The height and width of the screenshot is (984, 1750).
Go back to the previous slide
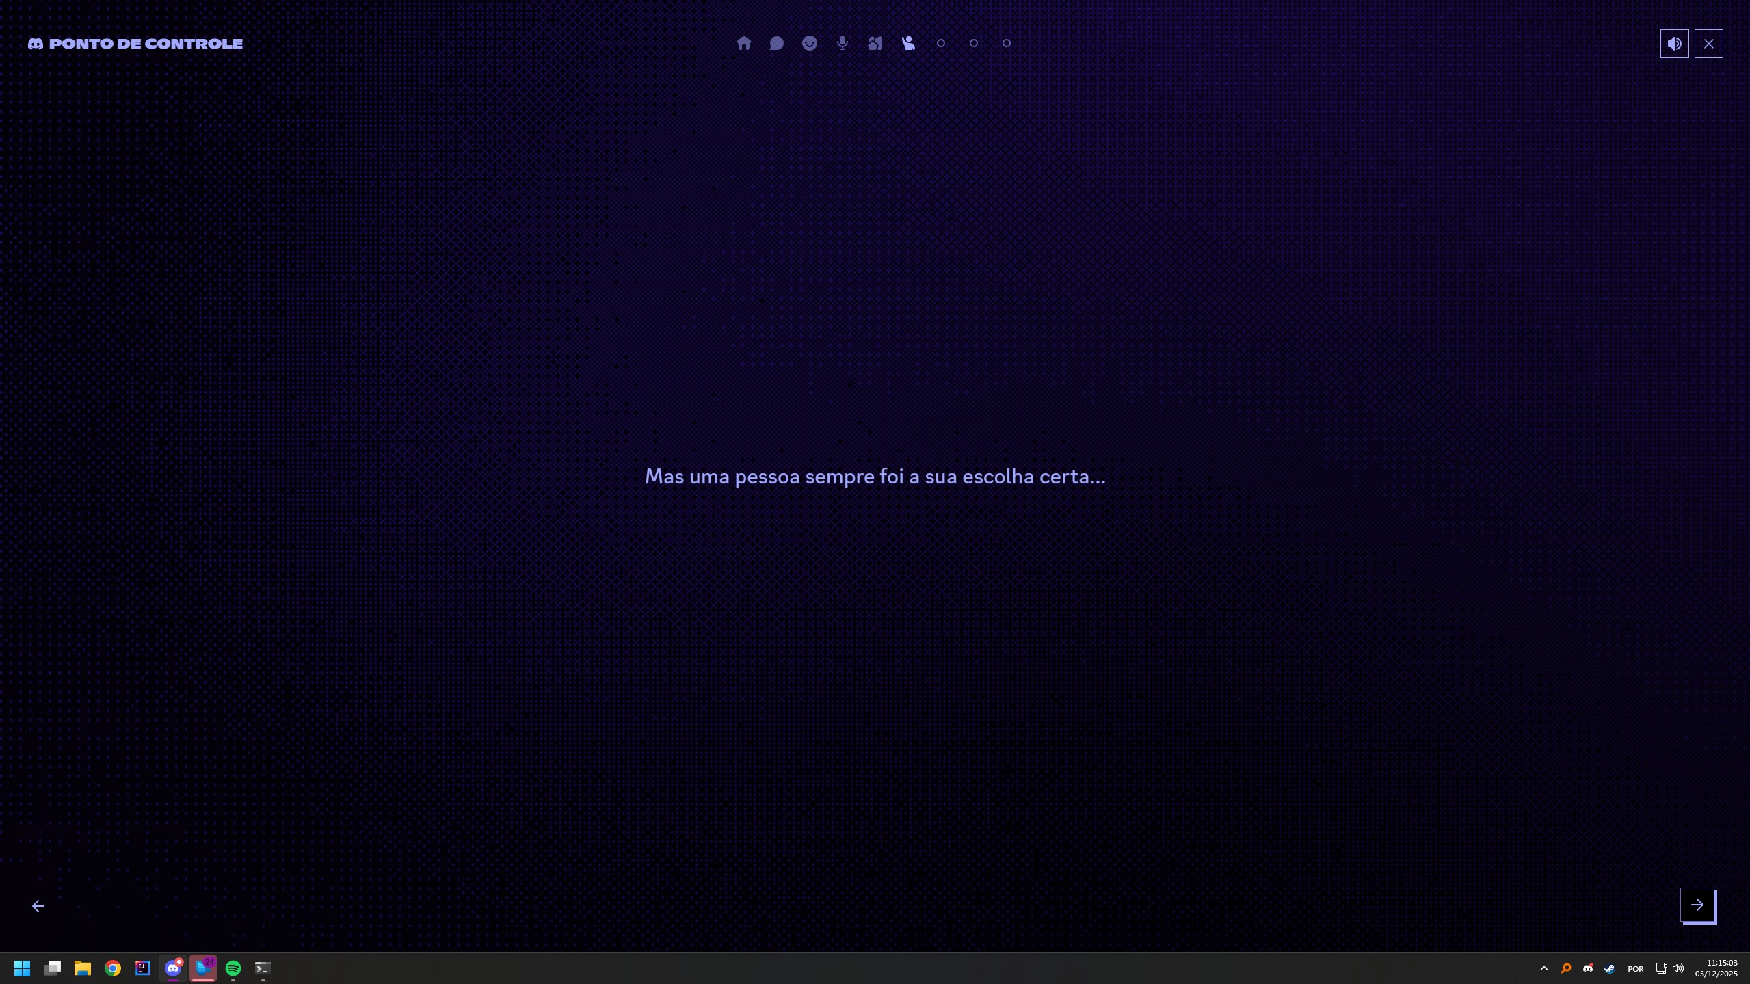click(x=38, y=905)
